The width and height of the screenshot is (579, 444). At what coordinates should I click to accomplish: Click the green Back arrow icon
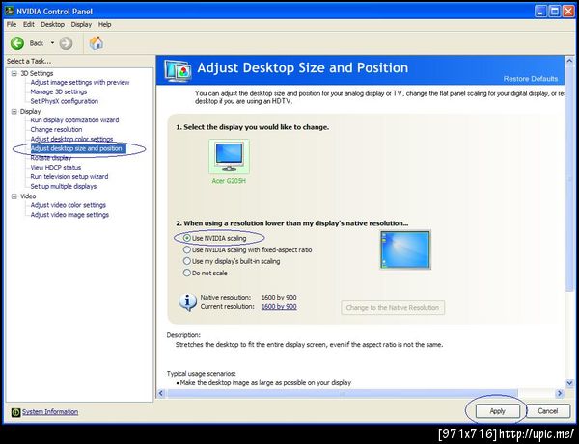[17, 43]
